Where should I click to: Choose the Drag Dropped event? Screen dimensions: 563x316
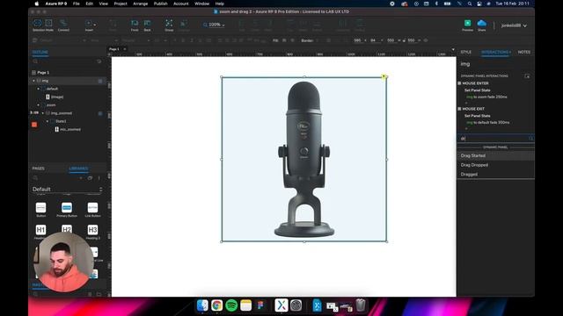[x=495, y=165]
